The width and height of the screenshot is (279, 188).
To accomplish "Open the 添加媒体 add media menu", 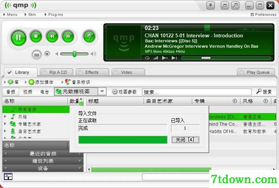I will click(x=39, y=82).
